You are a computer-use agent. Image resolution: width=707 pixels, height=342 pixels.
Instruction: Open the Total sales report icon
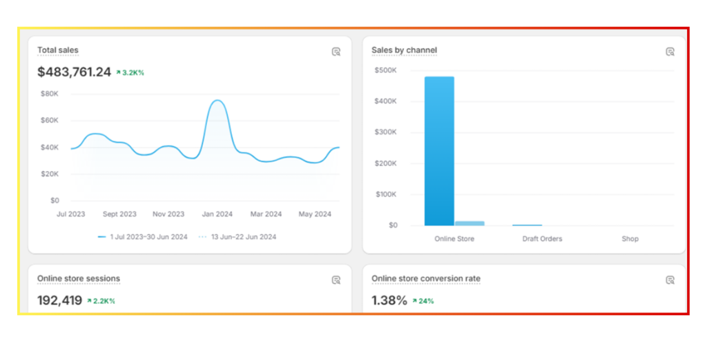[x=336, y=52]
